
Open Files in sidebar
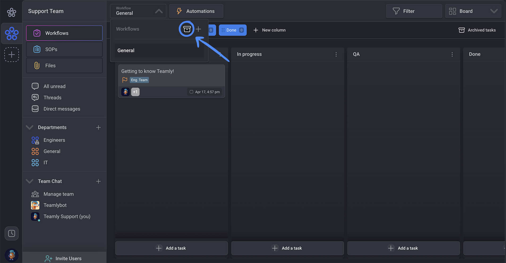click(x=64, y=65)
